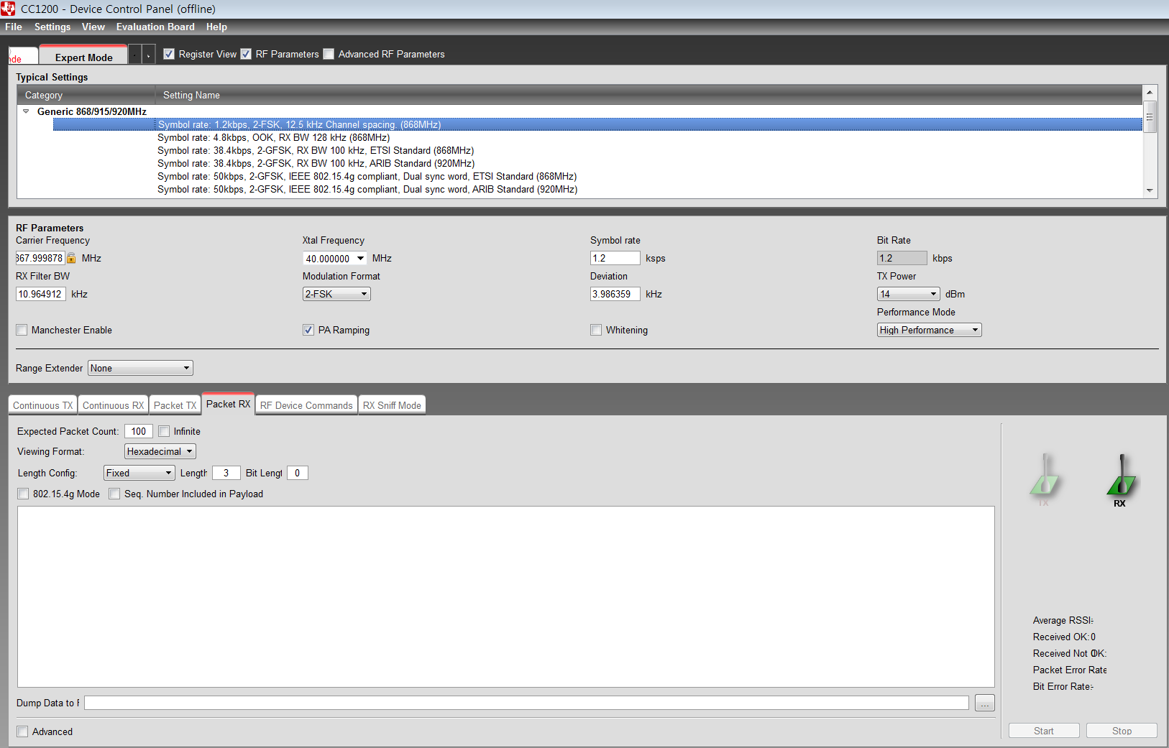The height and width of the screenshot is (748, 1169).
Task: Click the green RX lever icon
Action: (1120, 479)
